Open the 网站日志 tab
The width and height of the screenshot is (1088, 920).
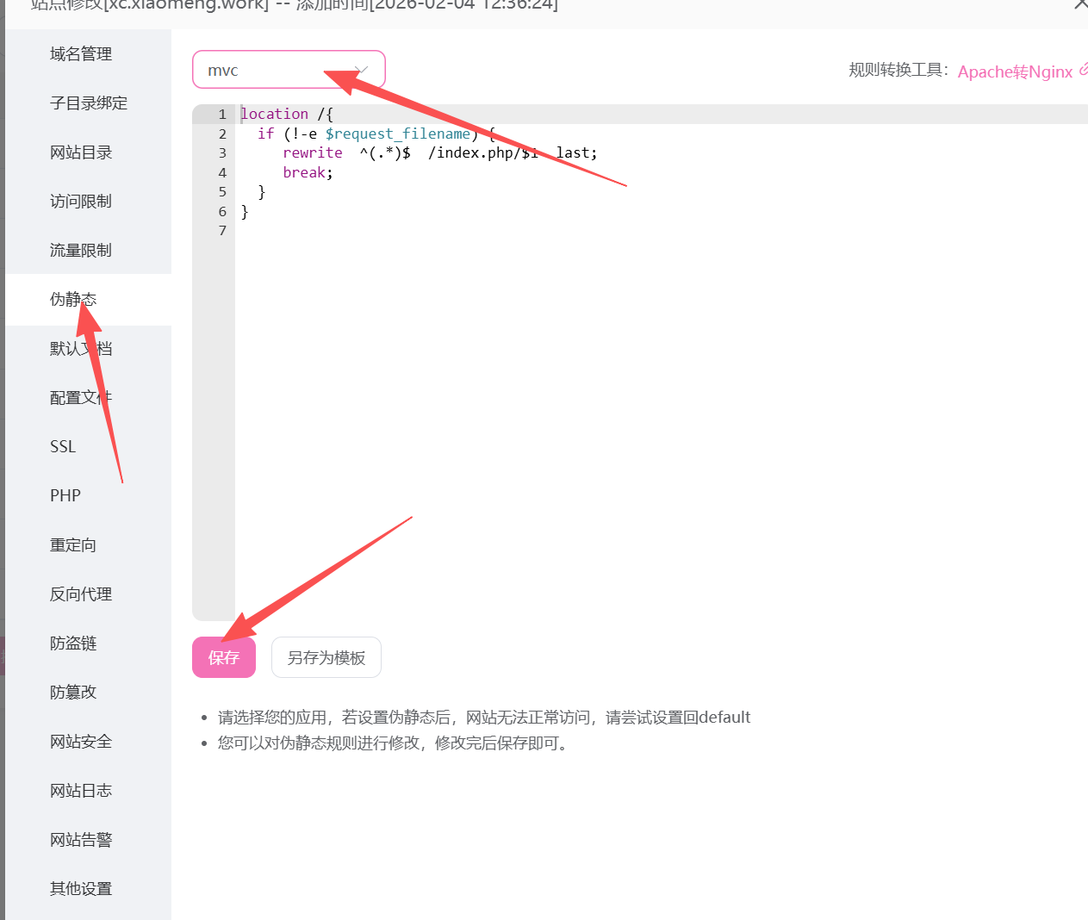point(81,791)
